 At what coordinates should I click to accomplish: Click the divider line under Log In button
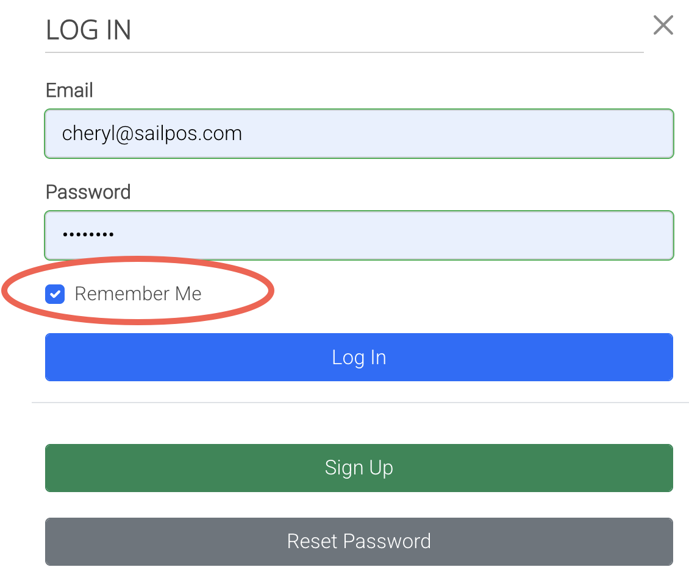tap(360, 403)
